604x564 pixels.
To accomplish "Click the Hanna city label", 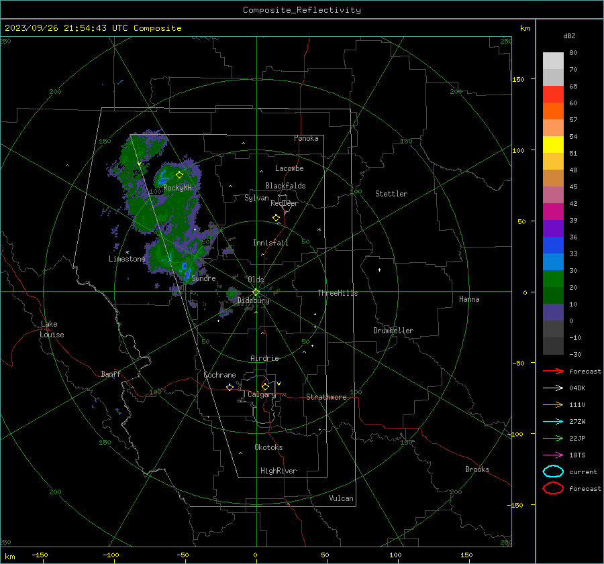I will point(469,299).
